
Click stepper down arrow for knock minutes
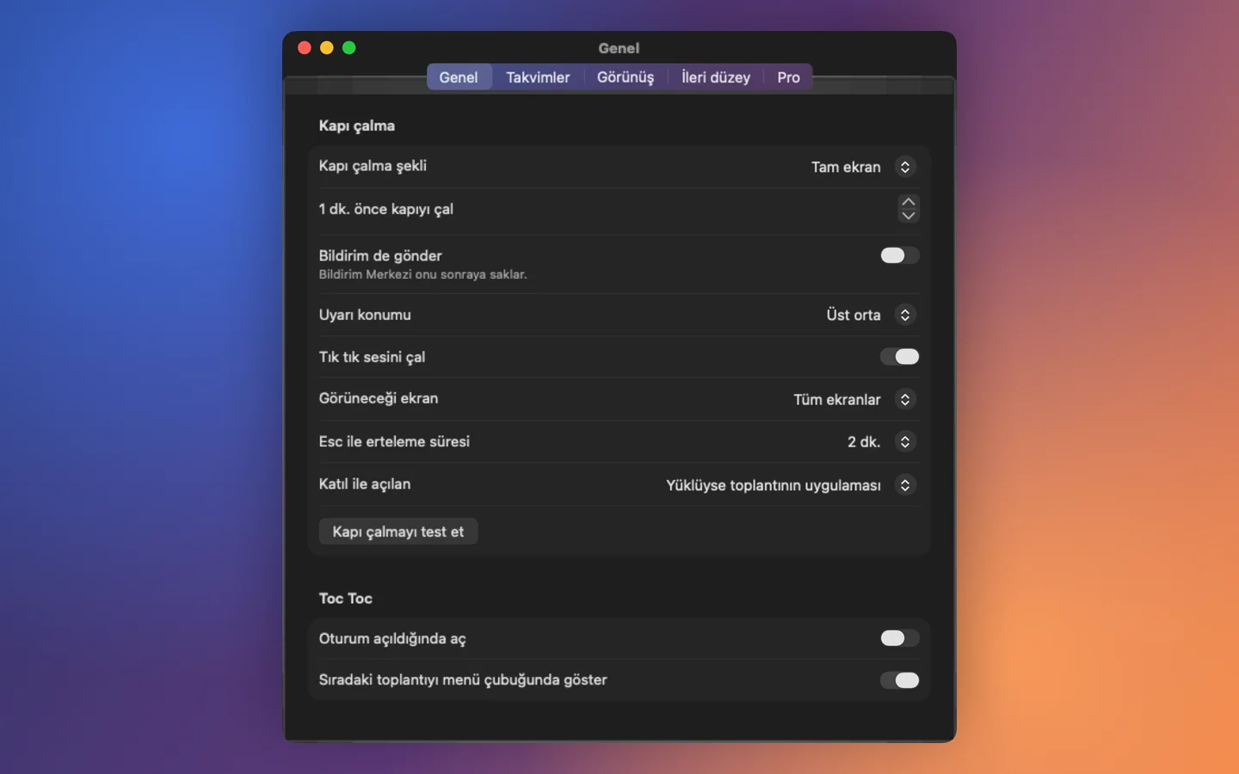coord(908,216)
